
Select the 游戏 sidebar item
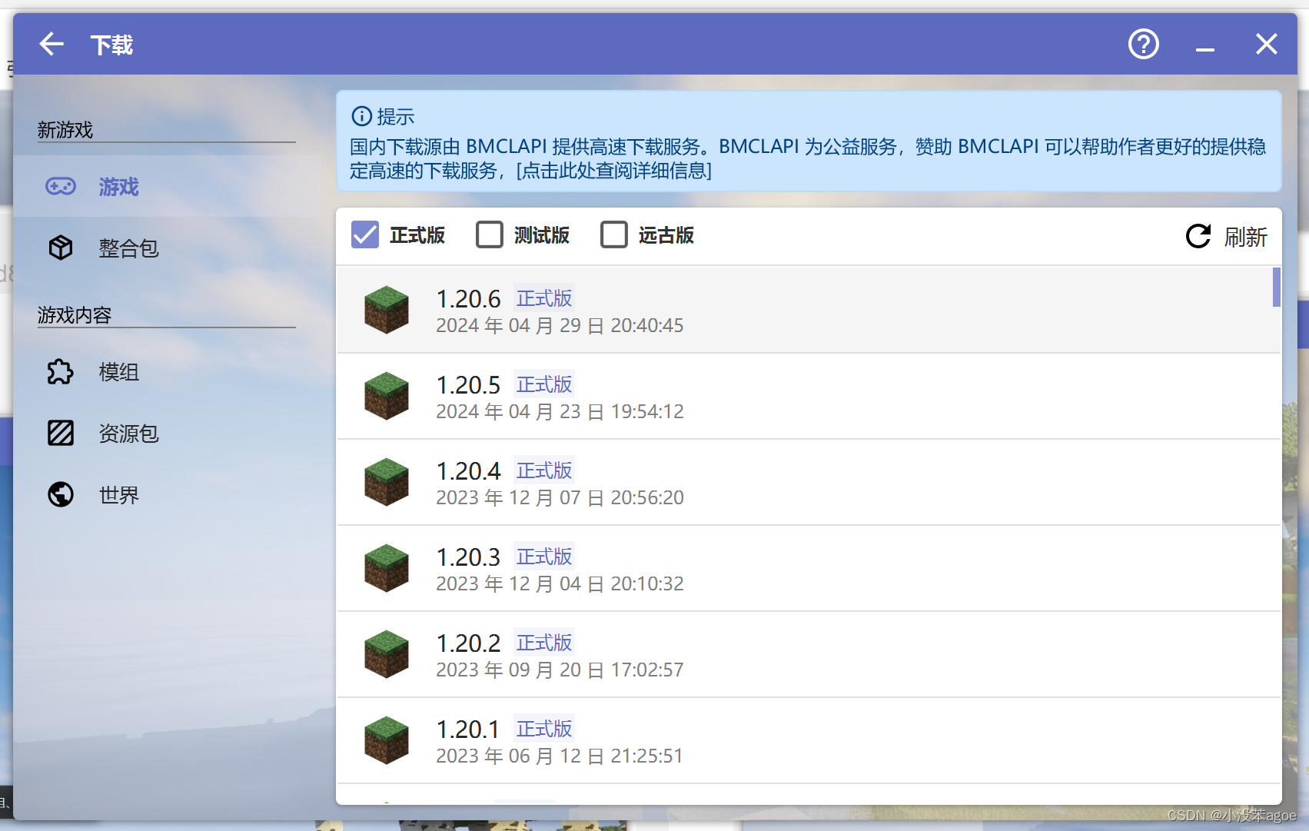click(168, 186)
